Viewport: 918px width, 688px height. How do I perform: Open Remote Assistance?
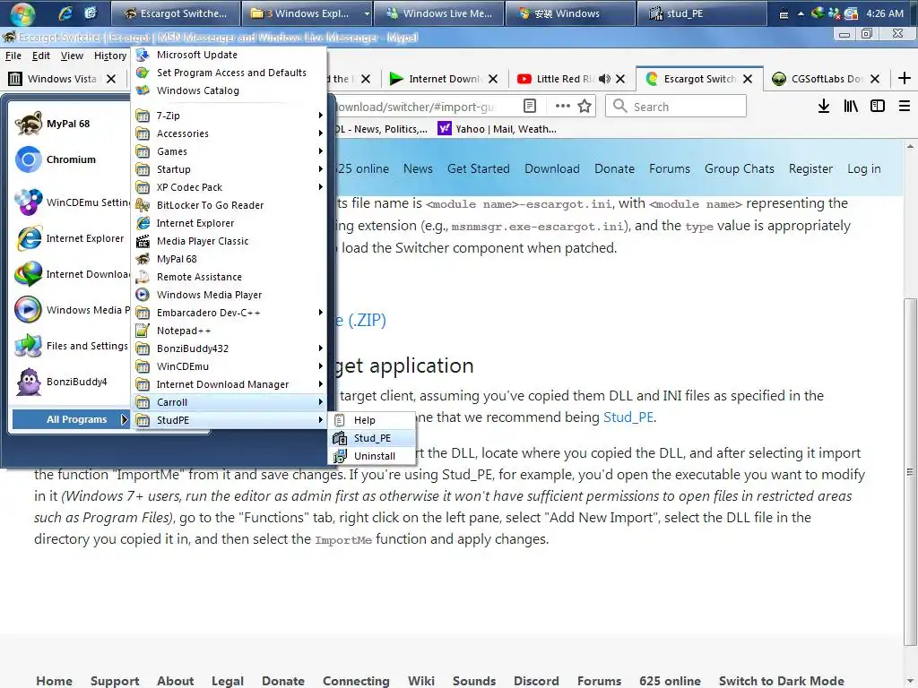tap(229, 277)
